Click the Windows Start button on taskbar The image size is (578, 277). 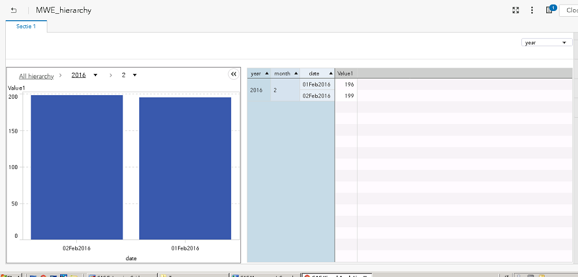10,276
